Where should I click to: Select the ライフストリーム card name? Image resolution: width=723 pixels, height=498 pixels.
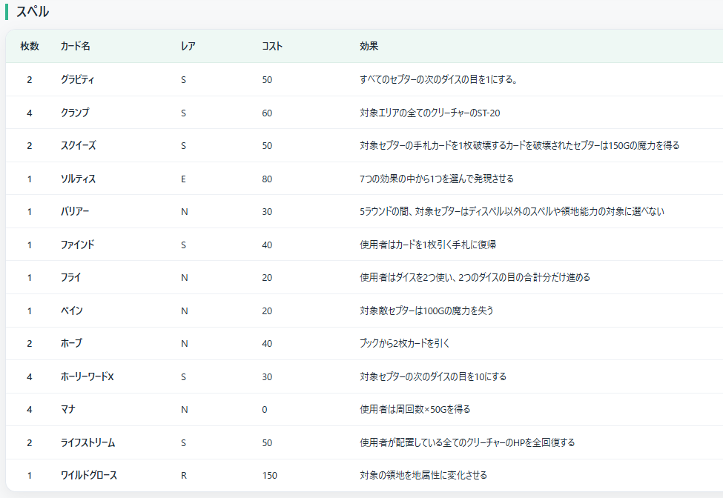click(88, 442)
